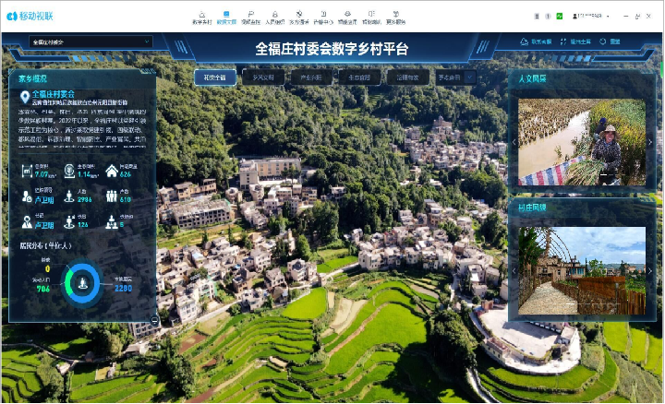
Task: Click the house icon next to 626
Action: pos(112,171)
